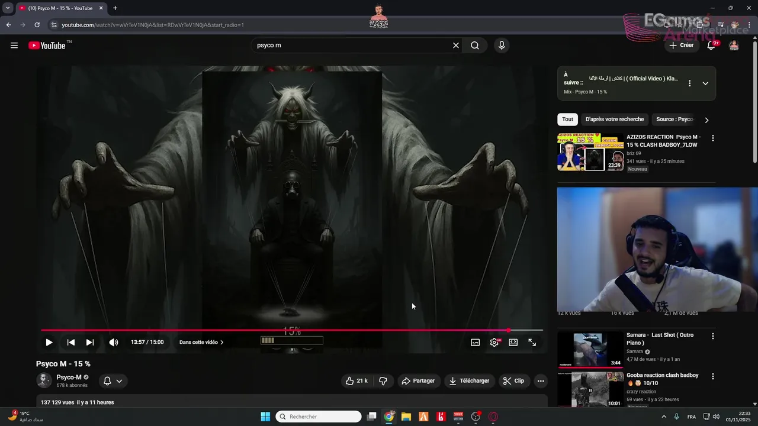Click the Télécharger button

[470, 381]
